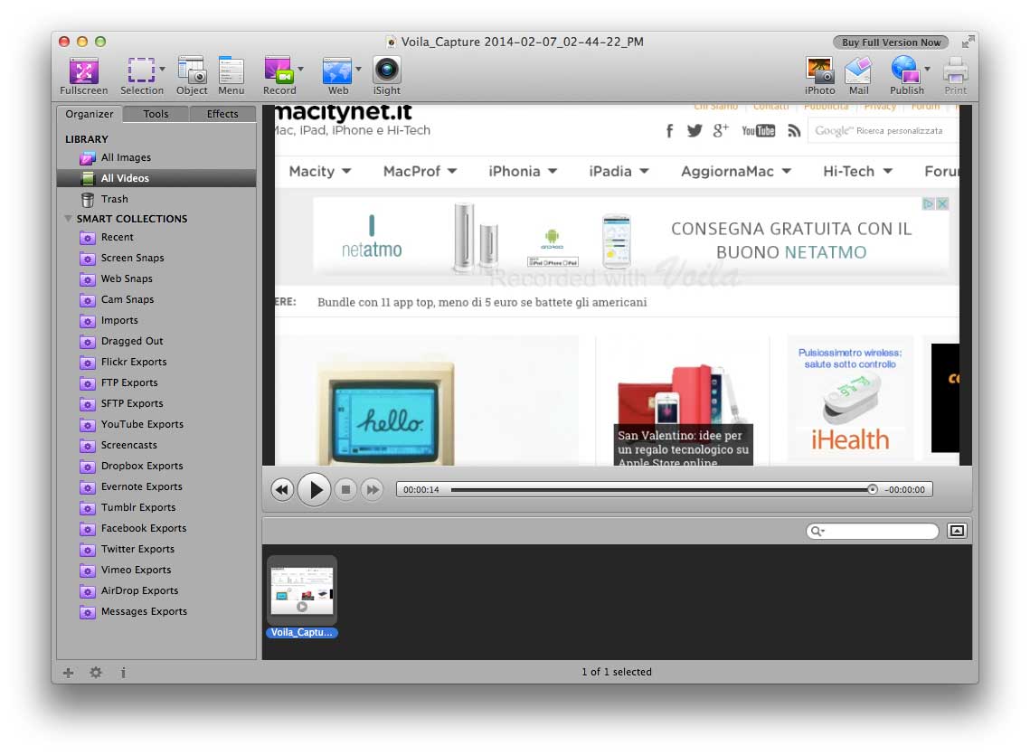
Task: Switch to the Effects tab
Action: [222, 114]
